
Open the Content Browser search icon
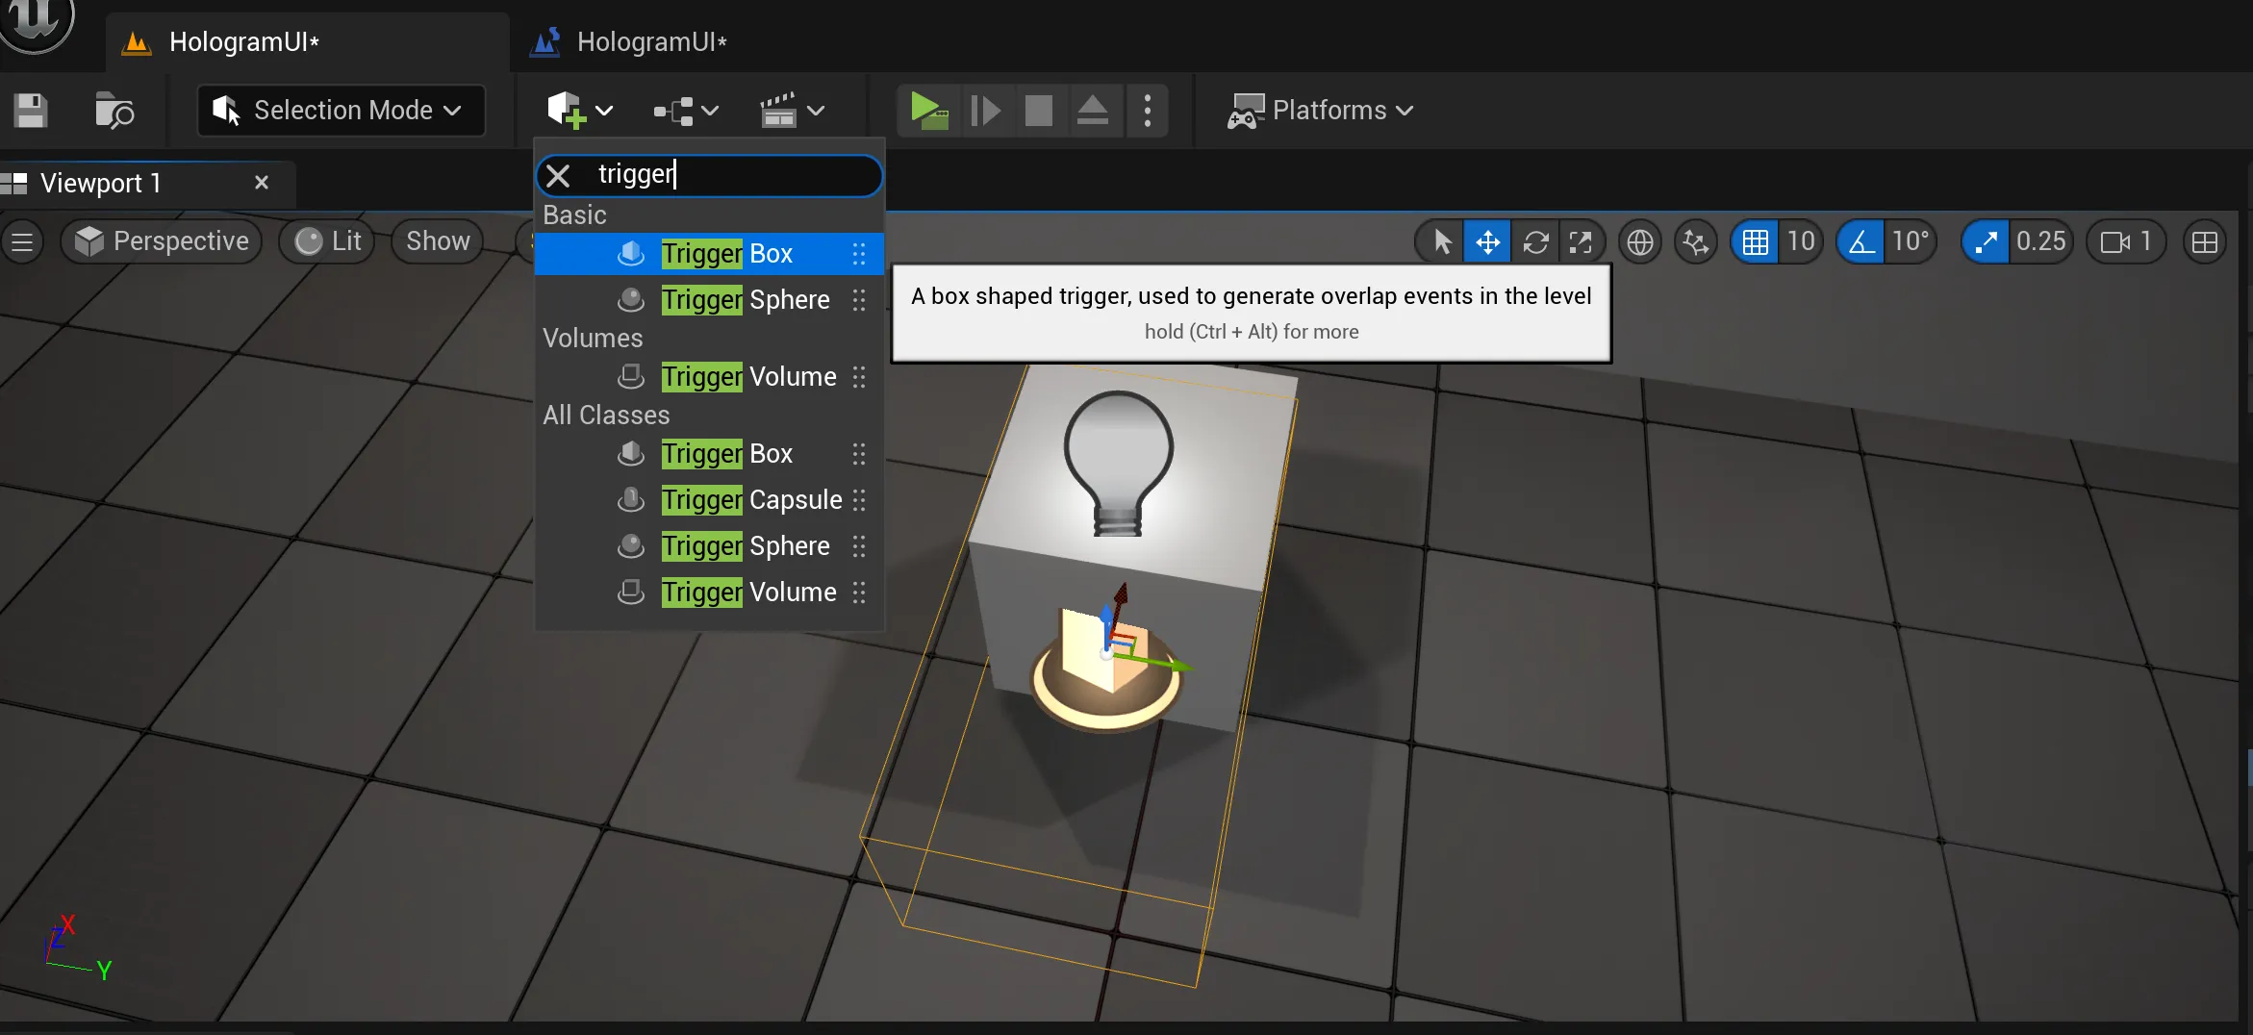[x=114, y=111]
